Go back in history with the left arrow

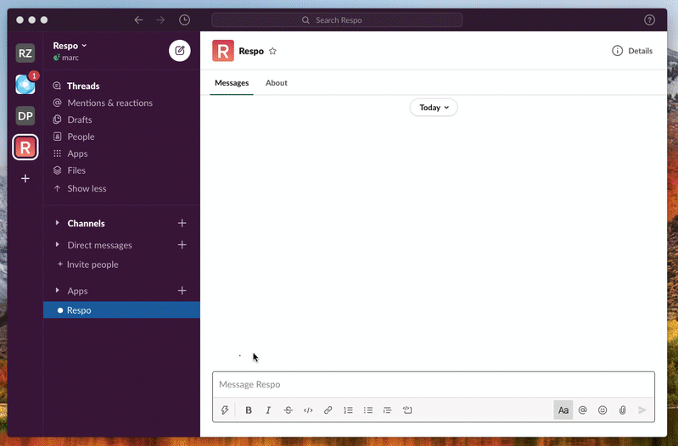coord(138,20)
